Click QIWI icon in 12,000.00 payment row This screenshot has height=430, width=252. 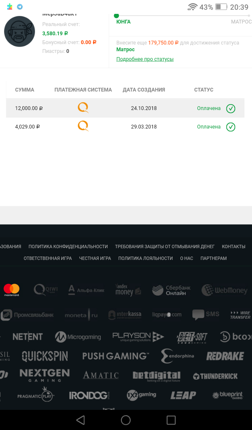point(83,108)
